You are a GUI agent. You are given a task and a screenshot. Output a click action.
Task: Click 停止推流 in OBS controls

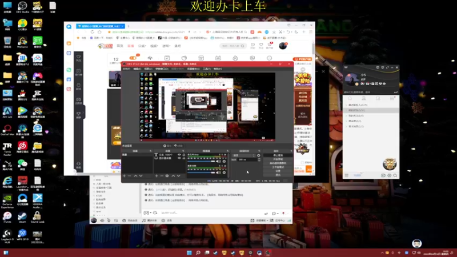278,155
